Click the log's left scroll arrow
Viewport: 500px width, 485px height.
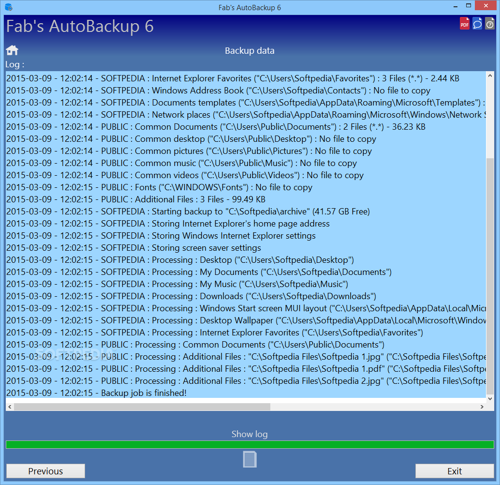click(10, 407)
